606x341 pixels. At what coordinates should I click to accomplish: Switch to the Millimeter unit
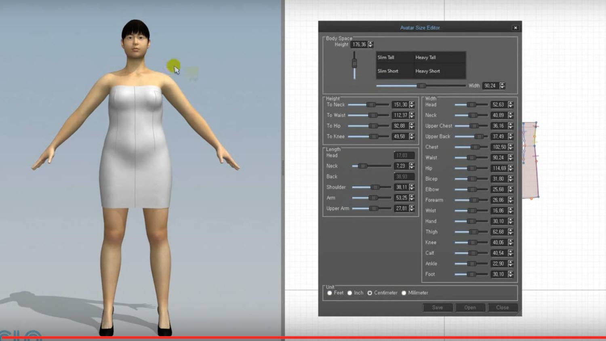tap(404, 293)
